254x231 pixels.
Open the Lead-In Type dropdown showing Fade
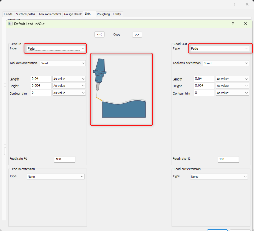[56, 49]
